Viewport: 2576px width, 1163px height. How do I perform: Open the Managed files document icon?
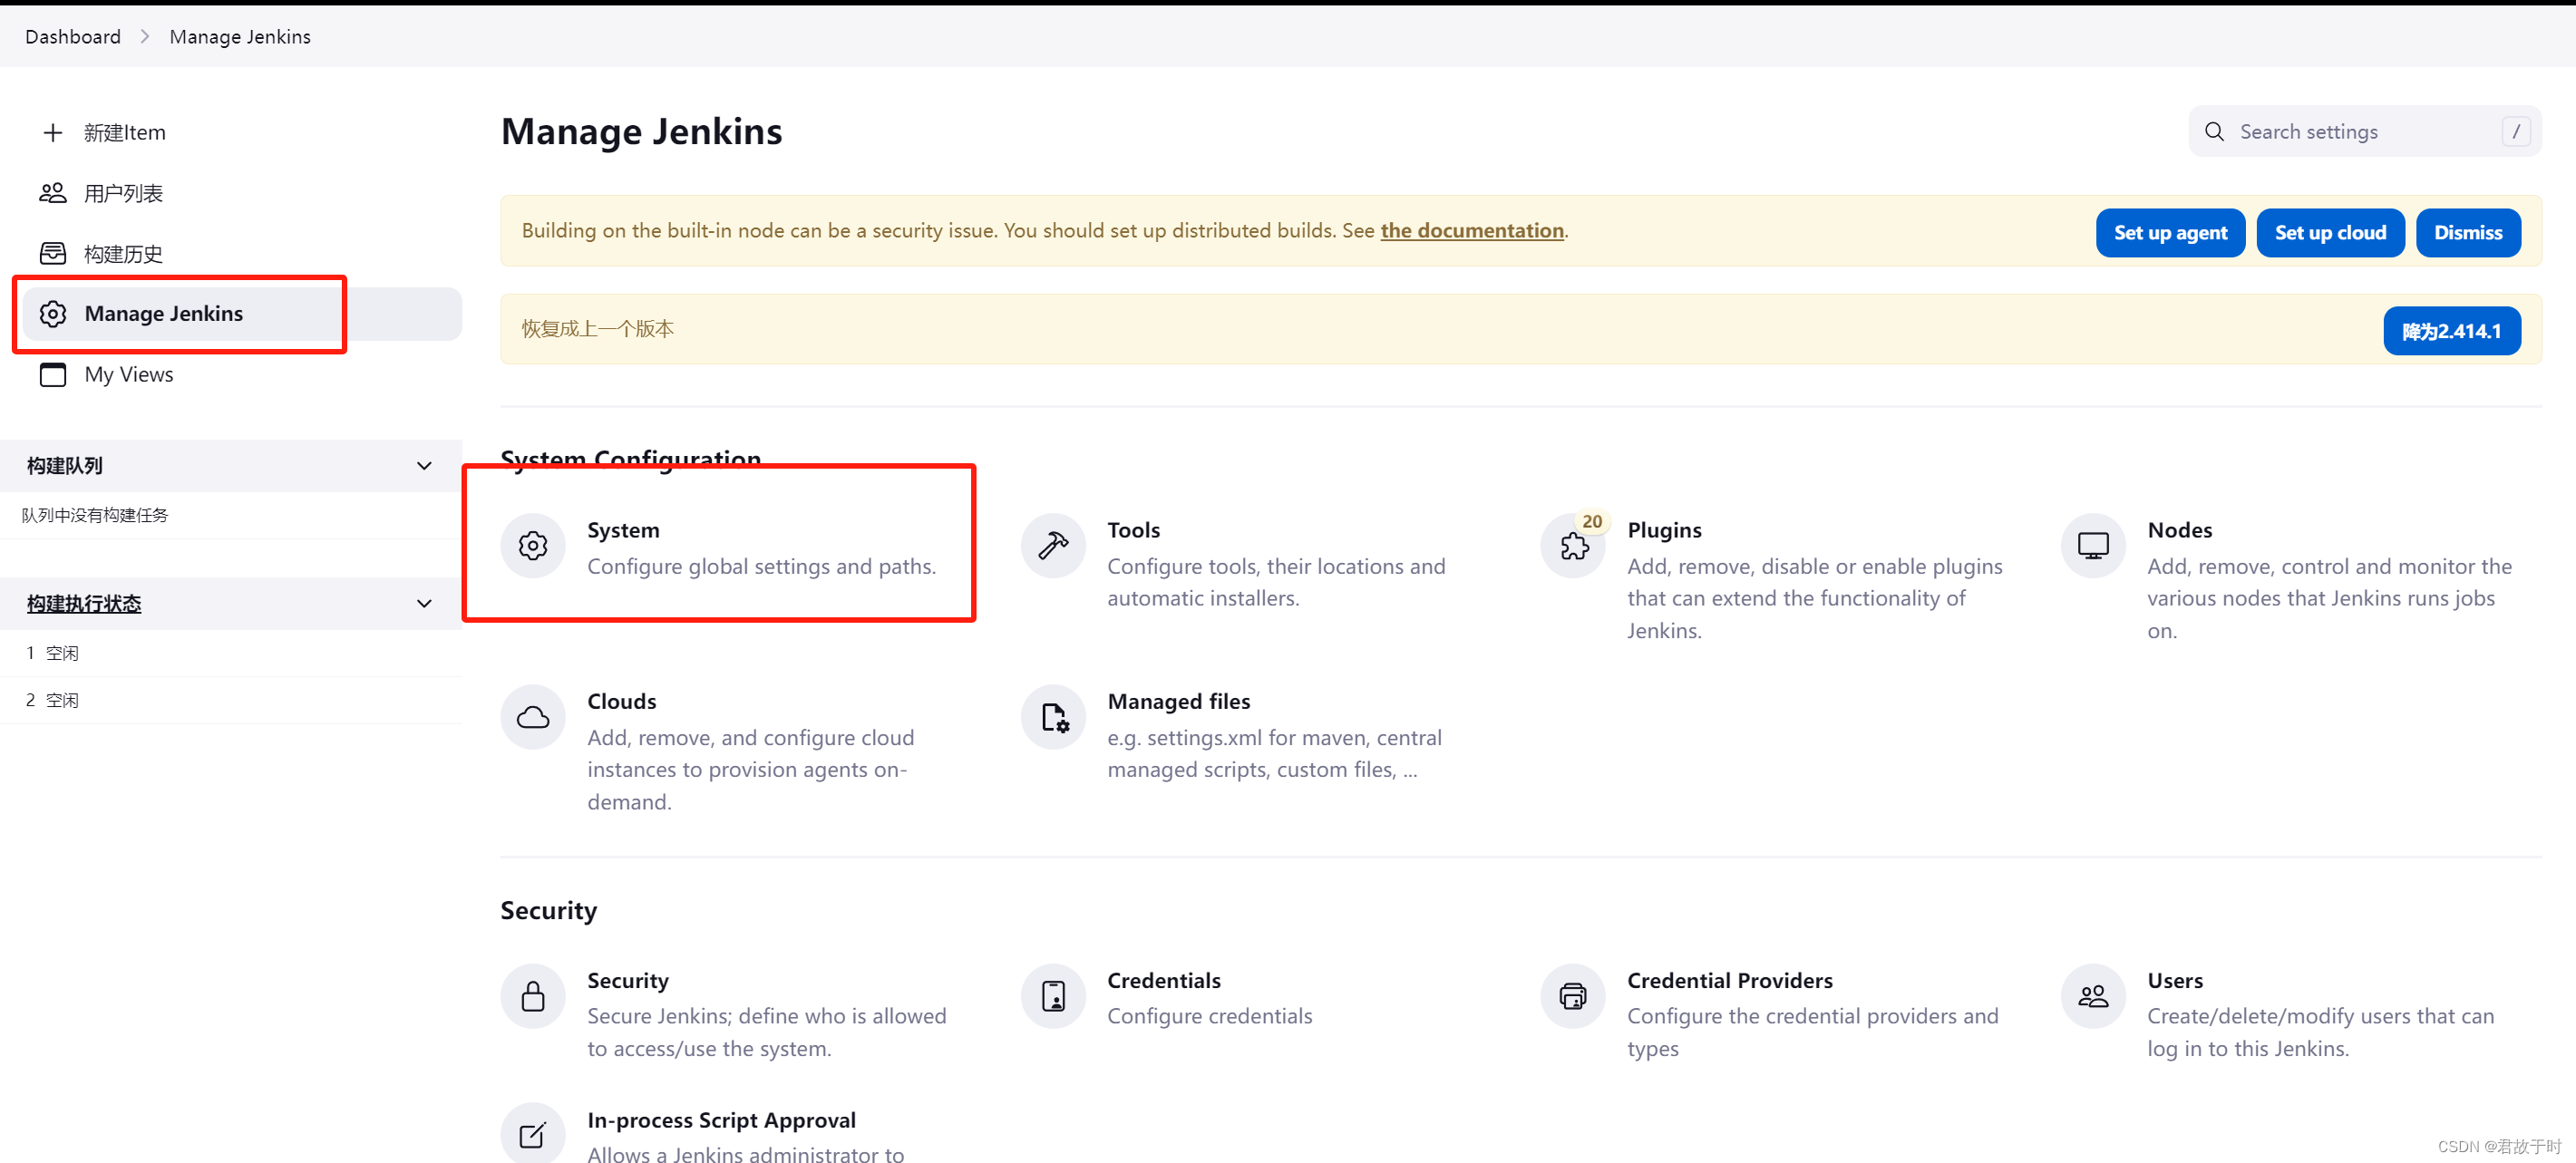[x=1053, y=717]
